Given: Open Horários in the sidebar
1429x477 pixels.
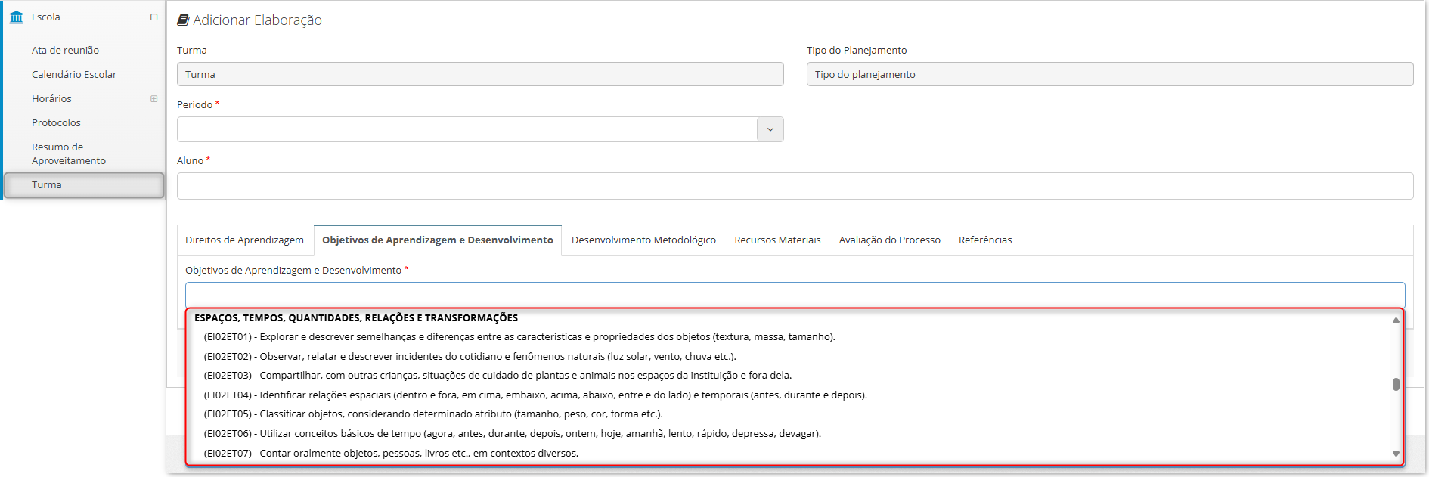Looking at the screenshot, I should pos(51,99).
